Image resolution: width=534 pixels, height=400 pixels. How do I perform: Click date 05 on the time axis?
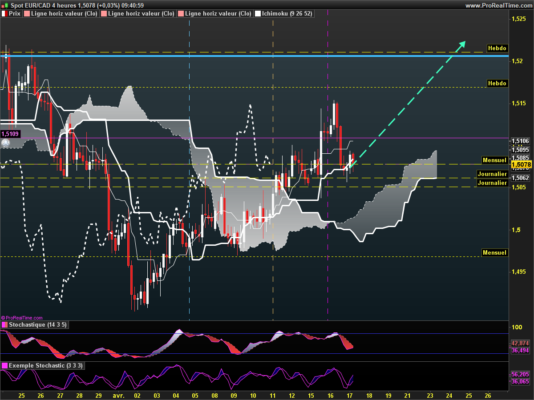pos(195,395)
